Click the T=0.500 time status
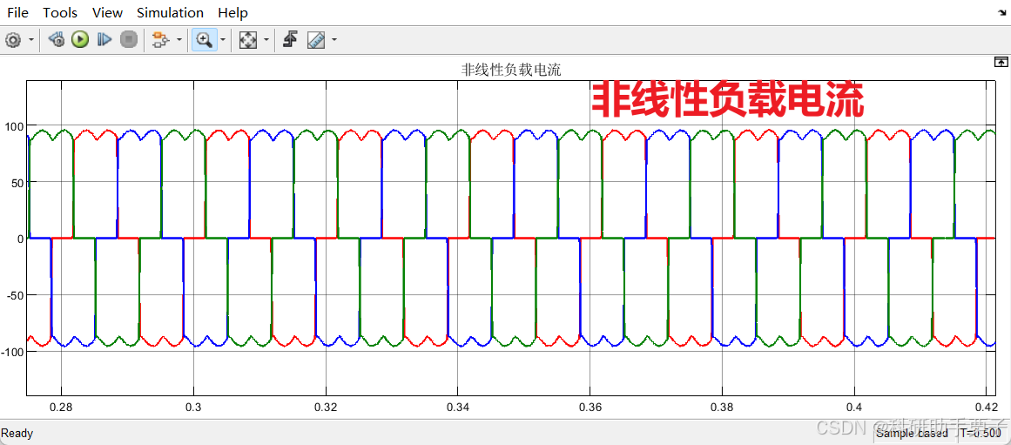This screenshot has width=1011, height=445. tap(981, 434)
